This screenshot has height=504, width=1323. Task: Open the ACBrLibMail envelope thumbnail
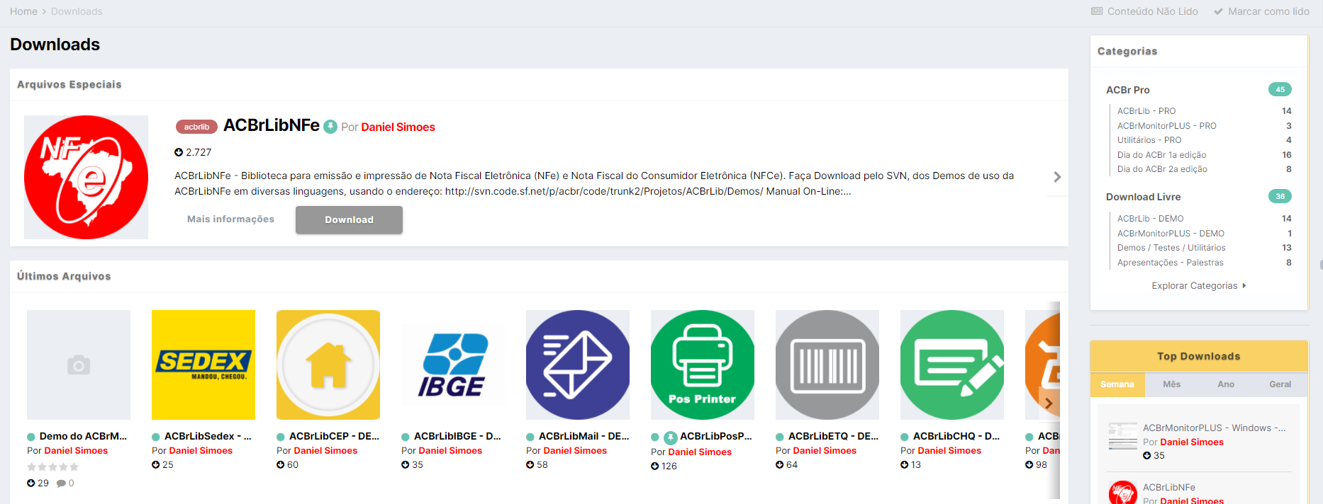pos(578,365)
